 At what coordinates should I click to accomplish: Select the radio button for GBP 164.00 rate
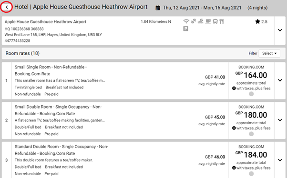tap(251, 94)
